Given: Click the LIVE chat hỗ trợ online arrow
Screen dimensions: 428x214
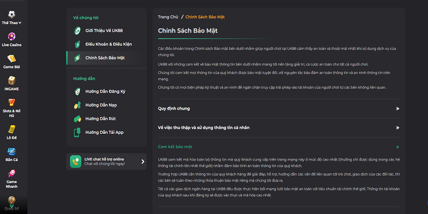Looking at the screenshot, I should point(143,161).
